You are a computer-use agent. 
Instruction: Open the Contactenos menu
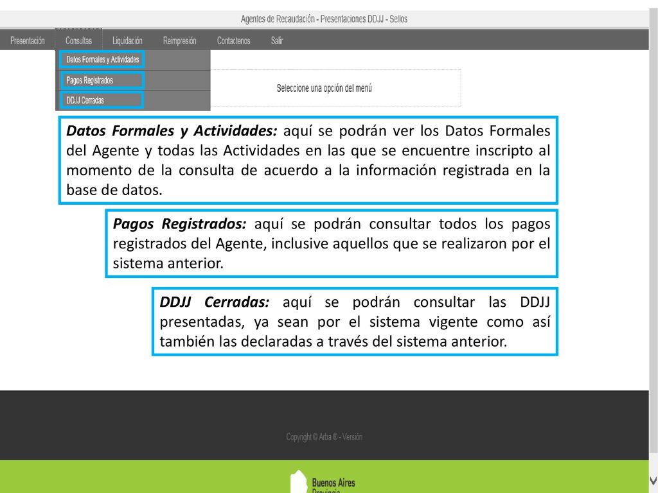(233, 40)
